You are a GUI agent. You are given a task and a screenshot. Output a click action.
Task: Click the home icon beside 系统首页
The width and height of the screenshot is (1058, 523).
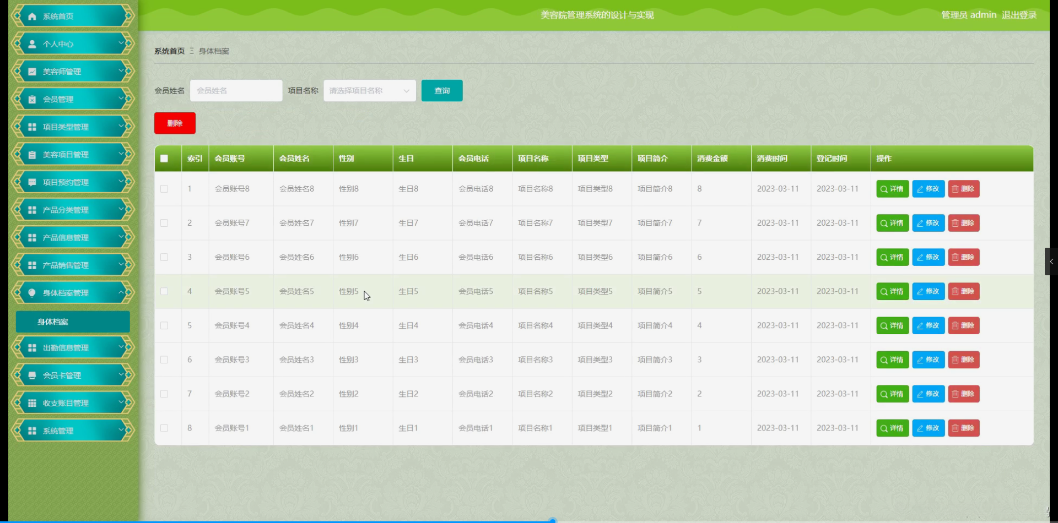pos(32,17)
